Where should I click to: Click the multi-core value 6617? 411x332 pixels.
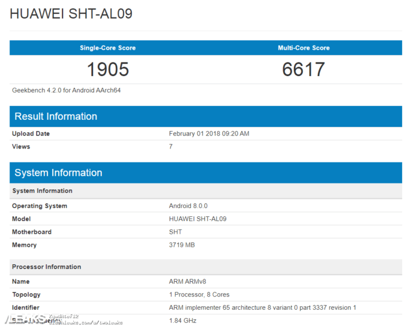[303, 70]
